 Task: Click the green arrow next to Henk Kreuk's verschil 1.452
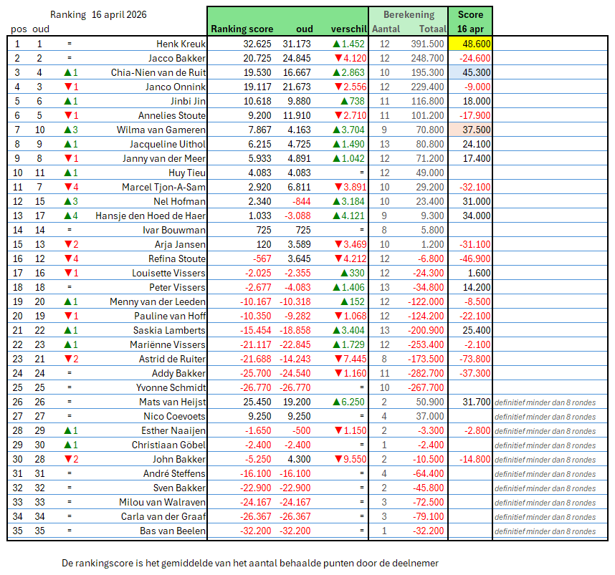coord(335,44)
